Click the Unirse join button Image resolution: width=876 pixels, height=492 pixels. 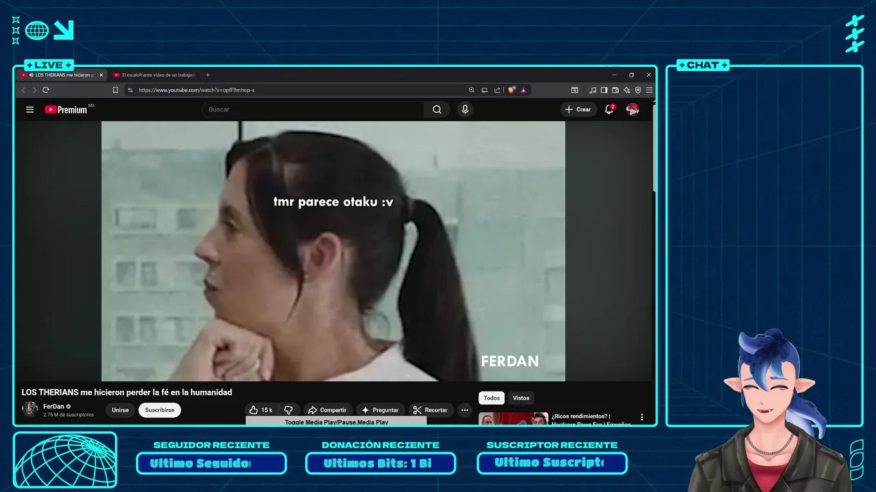[x=120, y=410]
